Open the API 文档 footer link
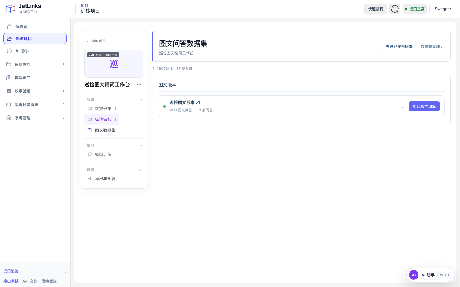The width and height of the screenshot is (460, 287). [x=30, y=281]
